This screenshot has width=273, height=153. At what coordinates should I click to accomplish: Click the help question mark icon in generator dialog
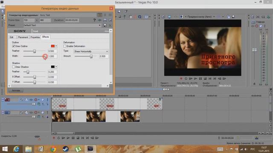pos(94,20)
